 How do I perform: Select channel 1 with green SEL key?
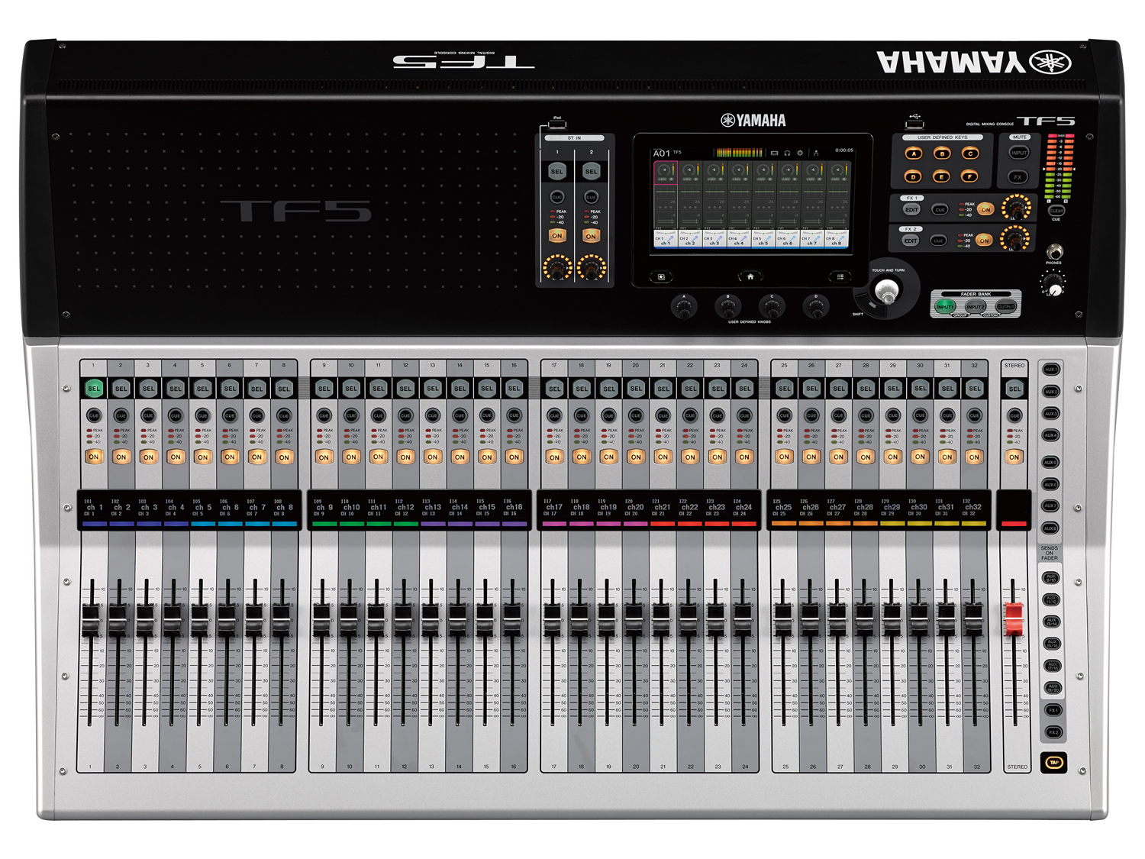tap(94, 389)
